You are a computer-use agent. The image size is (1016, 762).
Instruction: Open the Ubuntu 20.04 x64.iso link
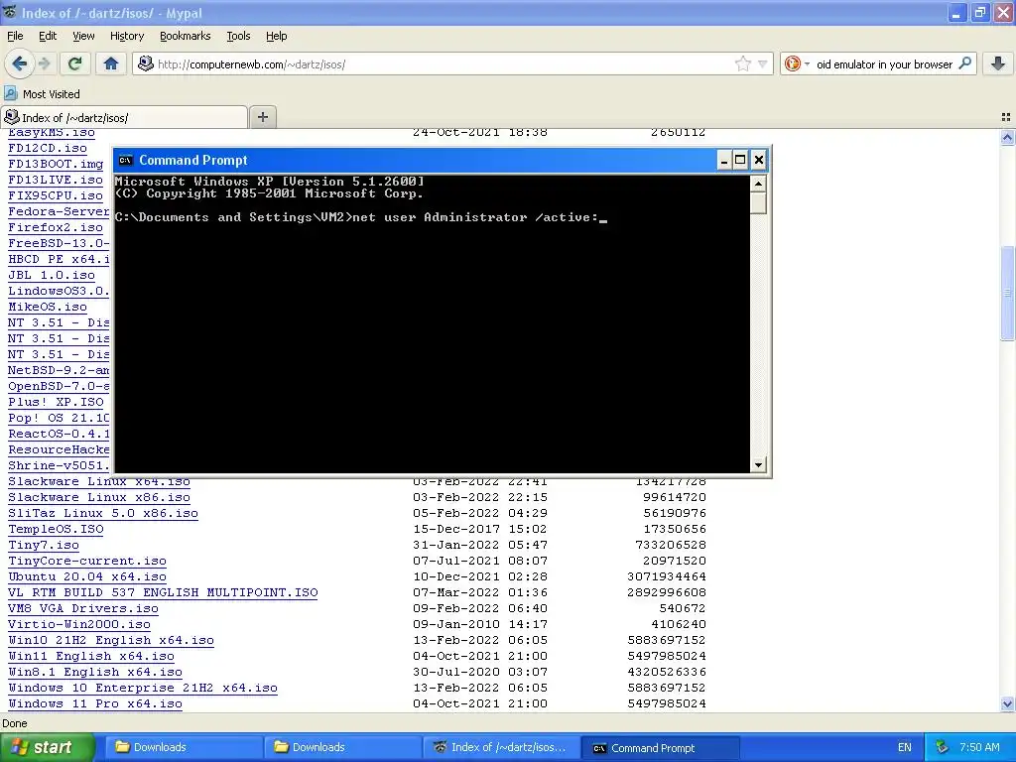[87, 576]
